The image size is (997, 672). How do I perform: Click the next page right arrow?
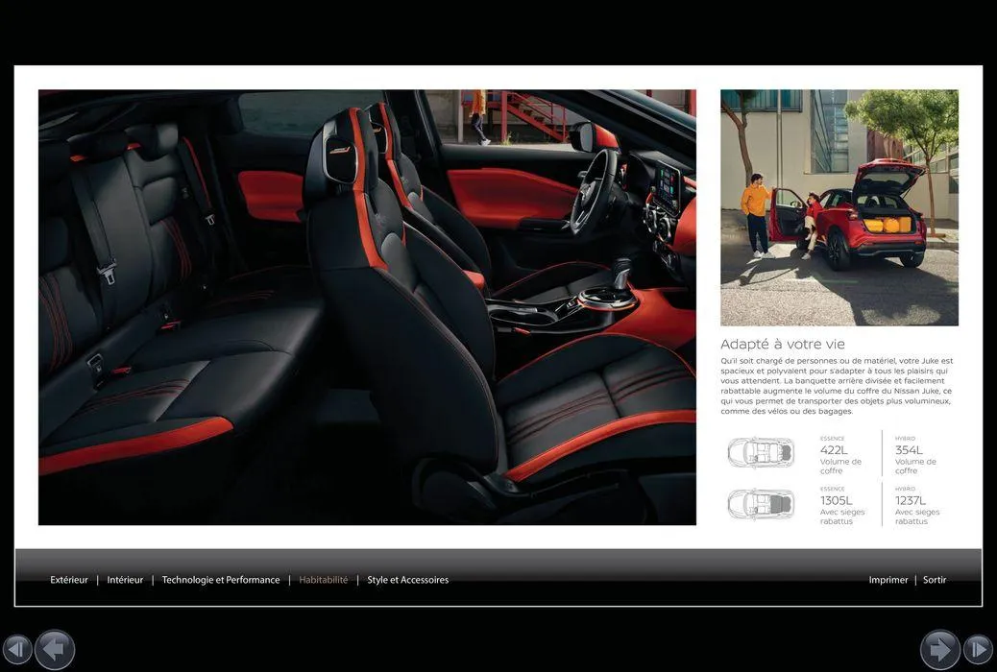click(939, 650)
